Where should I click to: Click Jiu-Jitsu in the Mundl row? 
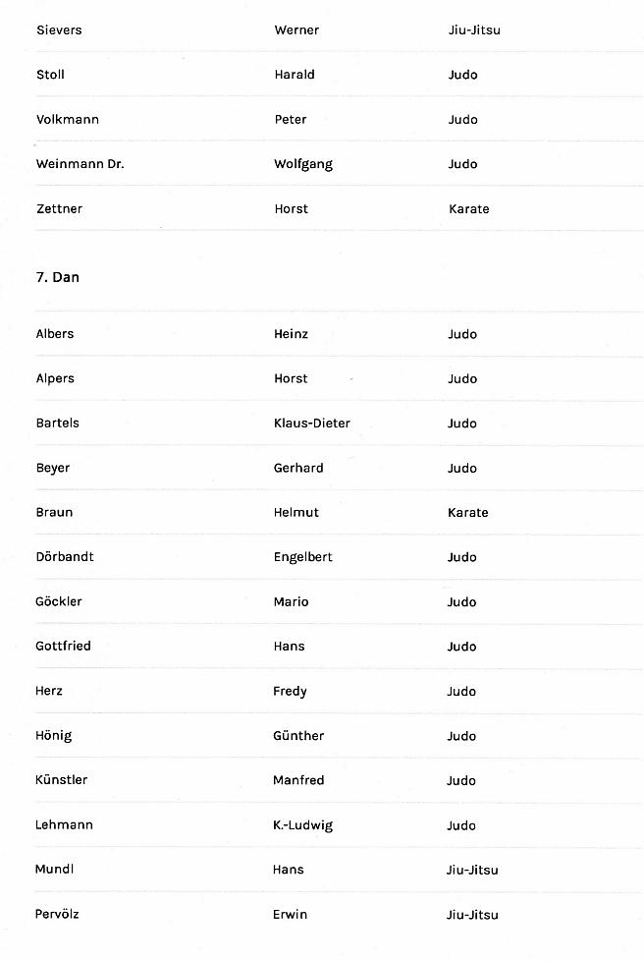(x=473, y=870)
